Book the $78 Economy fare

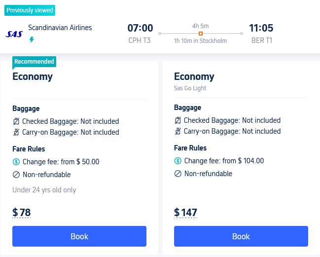(x=79, y=236)
